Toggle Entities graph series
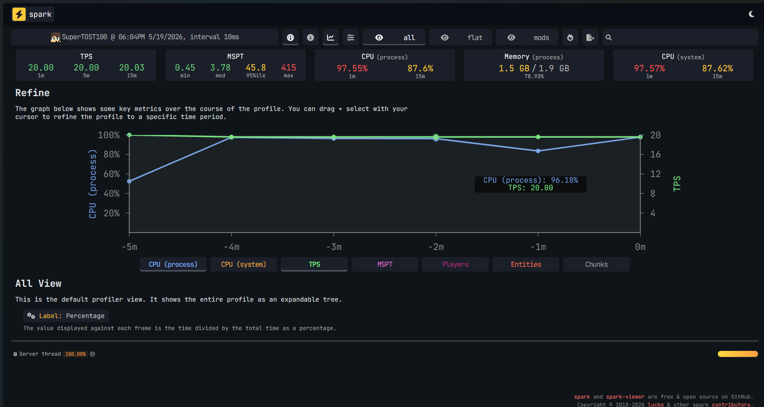 (x=526, y=264)
